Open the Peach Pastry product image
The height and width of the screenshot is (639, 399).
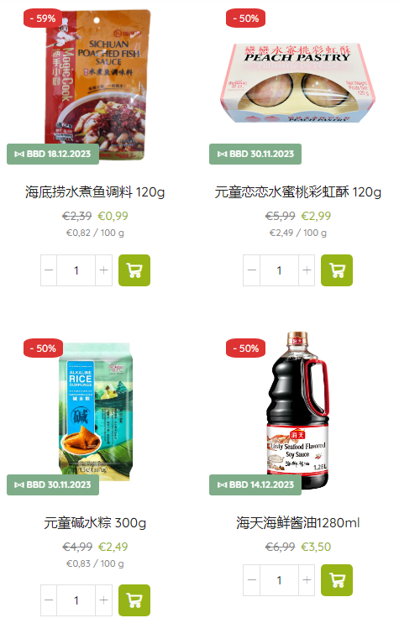pos(298,83)
